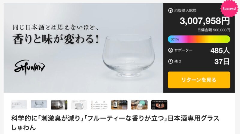Select the fifth thumbnail with comparison table

point(99,105)
